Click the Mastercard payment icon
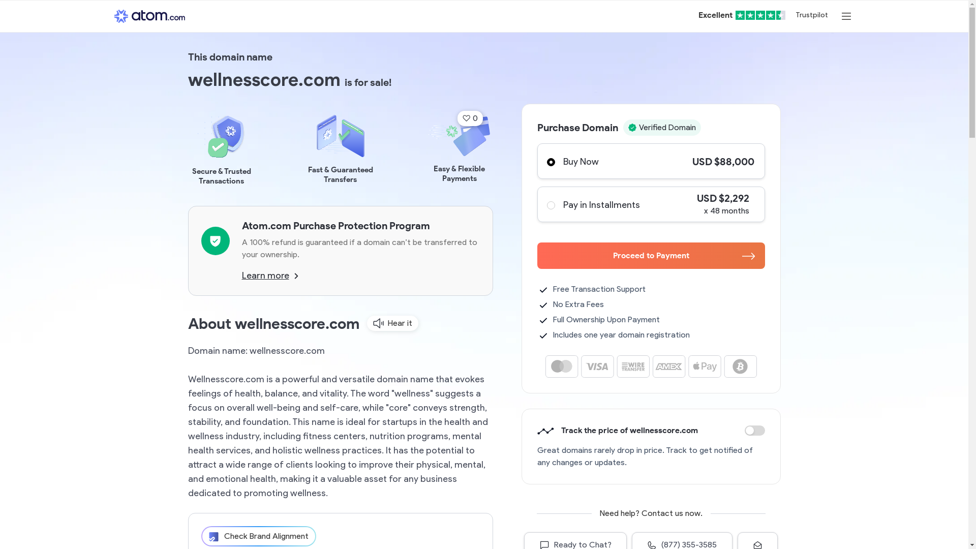Viewport: 976px width, 549px height. pyautogui.click(x=562, y=367)
